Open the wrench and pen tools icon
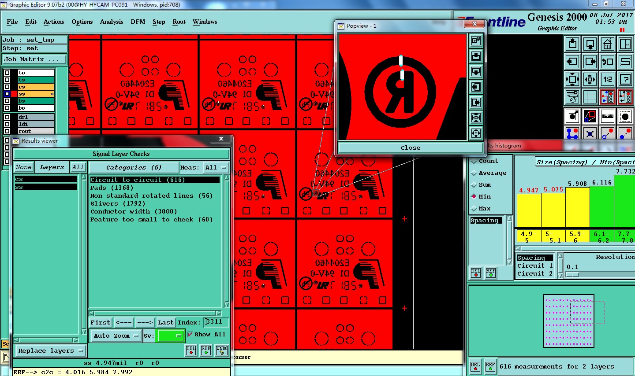Screen dimensions: 635x376 (572, 96)
